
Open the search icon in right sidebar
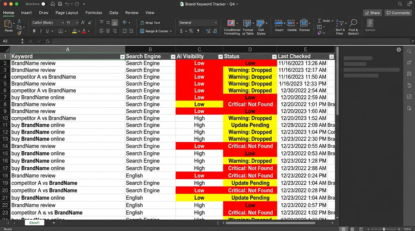tap(409, 51)
